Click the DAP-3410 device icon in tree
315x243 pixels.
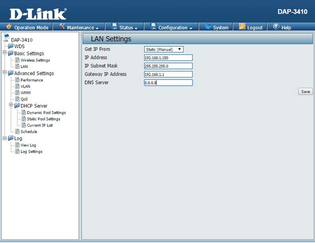pos(6,39)
